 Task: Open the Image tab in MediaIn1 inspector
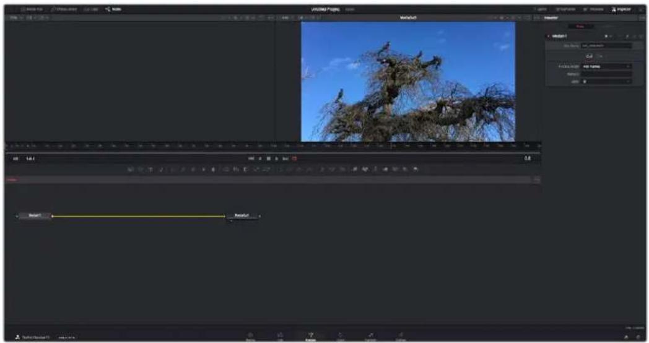click(x=589, y=56)
